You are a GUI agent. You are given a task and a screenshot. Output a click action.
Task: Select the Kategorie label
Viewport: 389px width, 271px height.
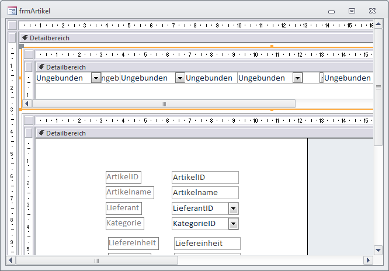pos(124,223)
